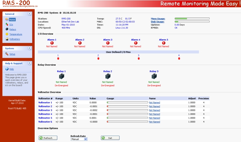The width and height of the screenshot is (241, 142).
Task: Open the Mem Usage link
Action: coord(158,19)
